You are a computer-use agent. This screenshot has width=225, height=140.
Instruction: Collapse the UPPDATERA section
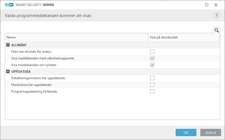(x=8, y=72)
